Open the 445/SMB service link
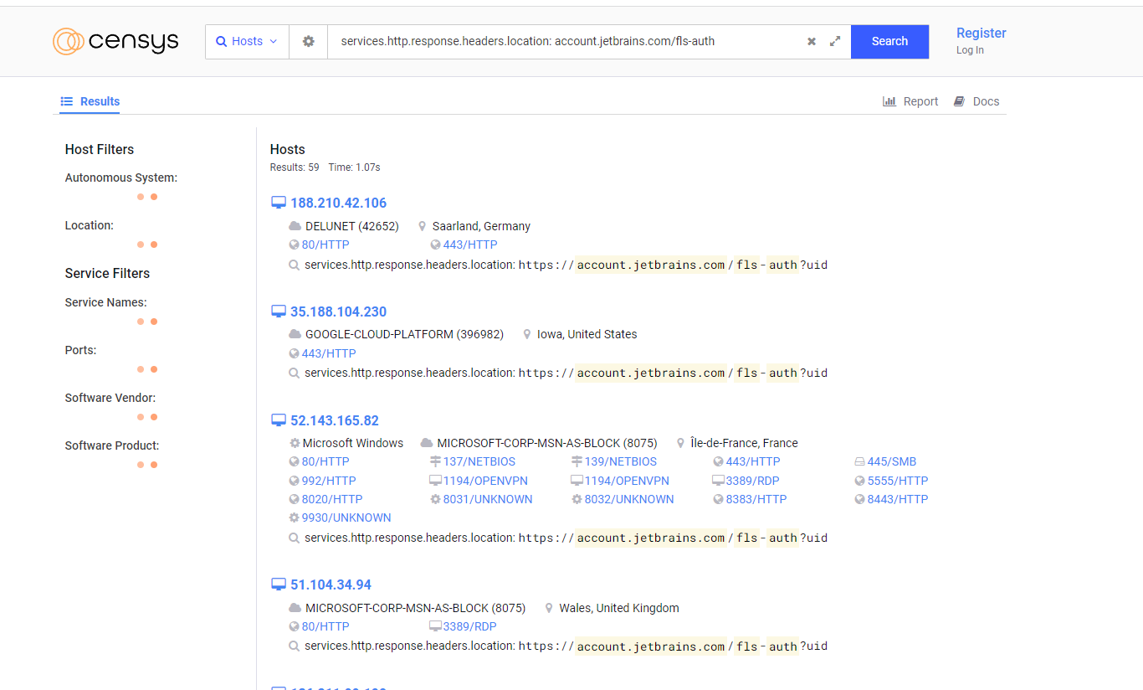The image size is (1143, 690). tap(892, 461)
